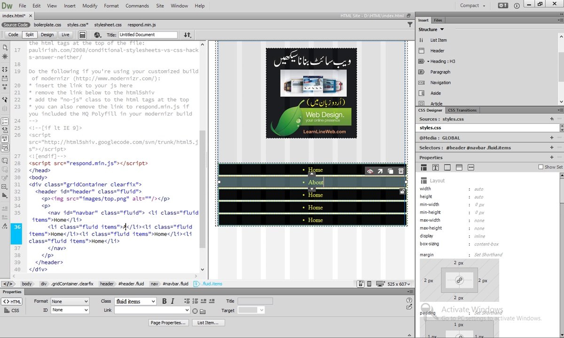Click the swap arrow icon on selected element
Image resolution: width=564 pixels, height=338 pixels.
(380, 171)
